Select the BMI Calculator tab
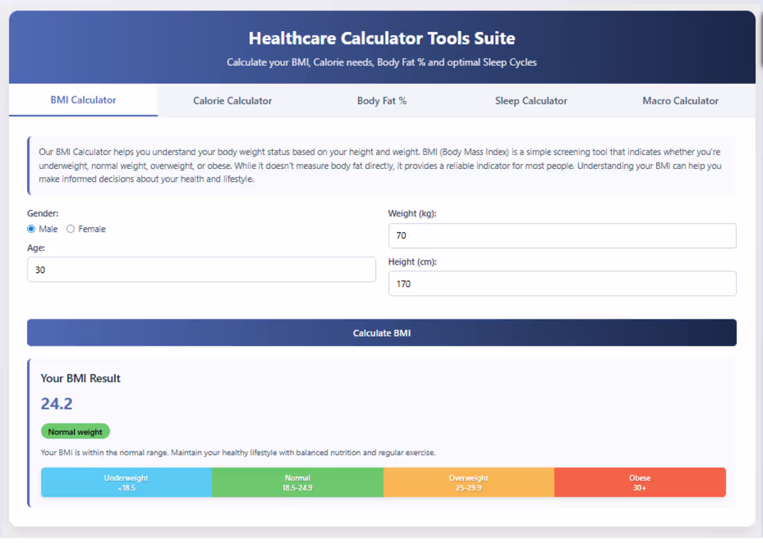Screen dimensions: 763x543 (x=83, y=100)
